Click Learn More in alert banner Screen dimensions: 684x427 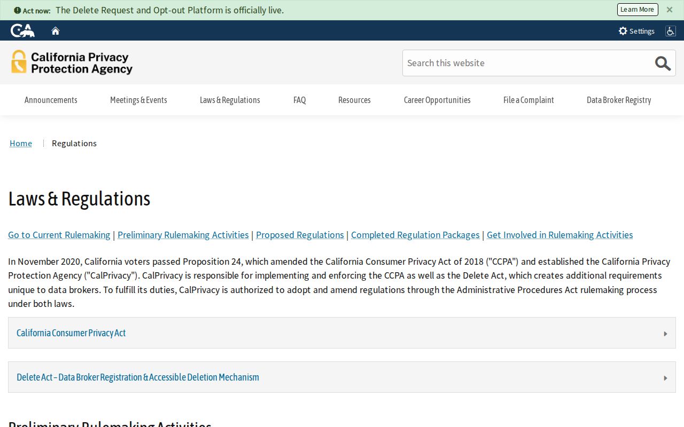tap(638, 10)
